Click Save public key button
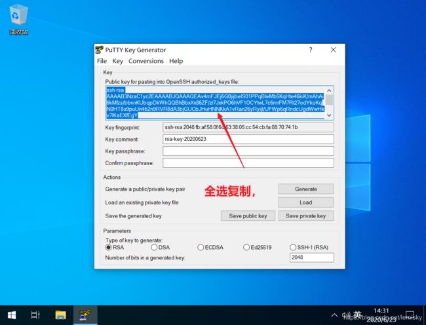Viewport: 426px width, 325px height. click(x=248, y=216)
